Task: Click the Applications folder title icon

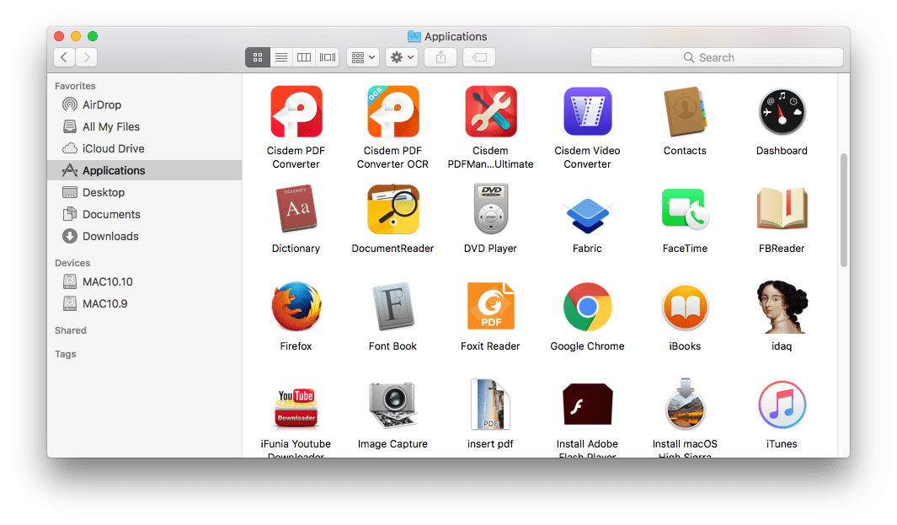Action: point(414,36)
